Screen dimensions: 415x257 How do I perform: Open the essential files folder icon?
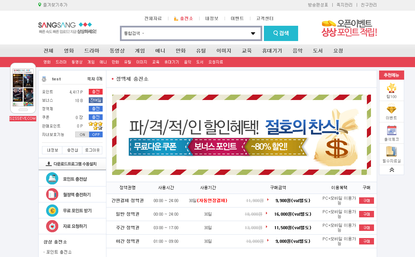391,152
